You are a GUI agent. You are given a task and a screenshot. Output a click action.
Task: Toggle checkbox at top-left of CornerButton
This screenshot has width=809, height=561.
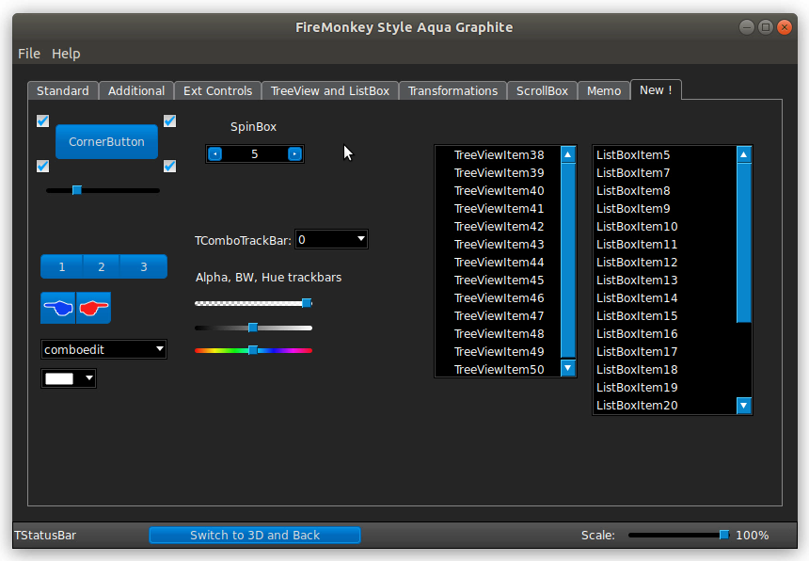[43, 120]
